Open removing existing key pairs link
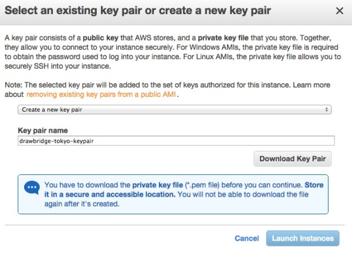Viewport: 352px width, 253px height. (x=101, y=95)
